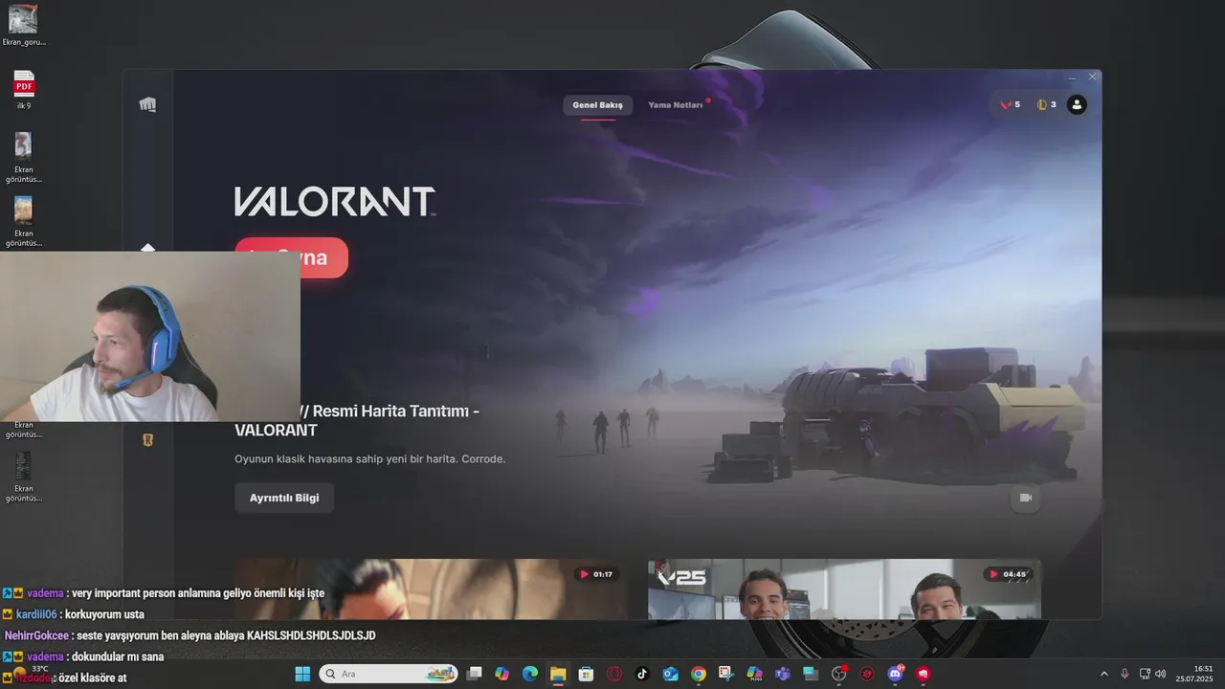Minimize the Riot Client window
The width and height of the screenshot is (1225, 689).
[1072, 78]
